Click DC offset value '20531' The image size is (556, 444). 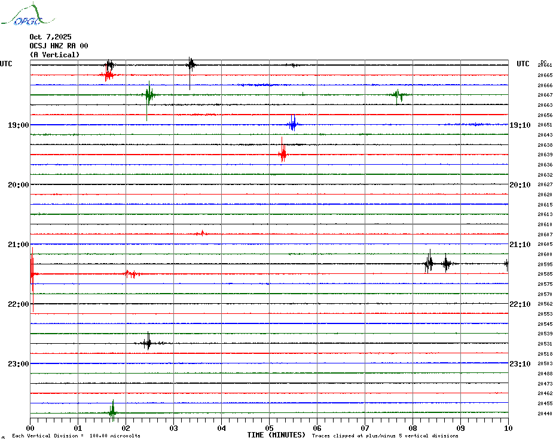click(x=545, y=344)
